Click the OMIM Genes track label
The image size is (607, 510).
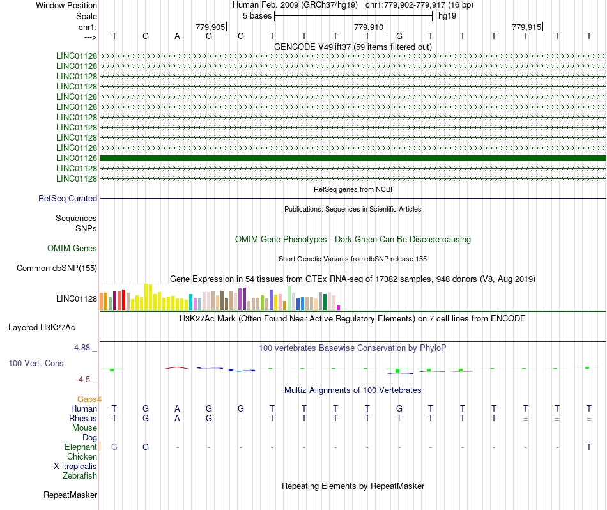72,248
